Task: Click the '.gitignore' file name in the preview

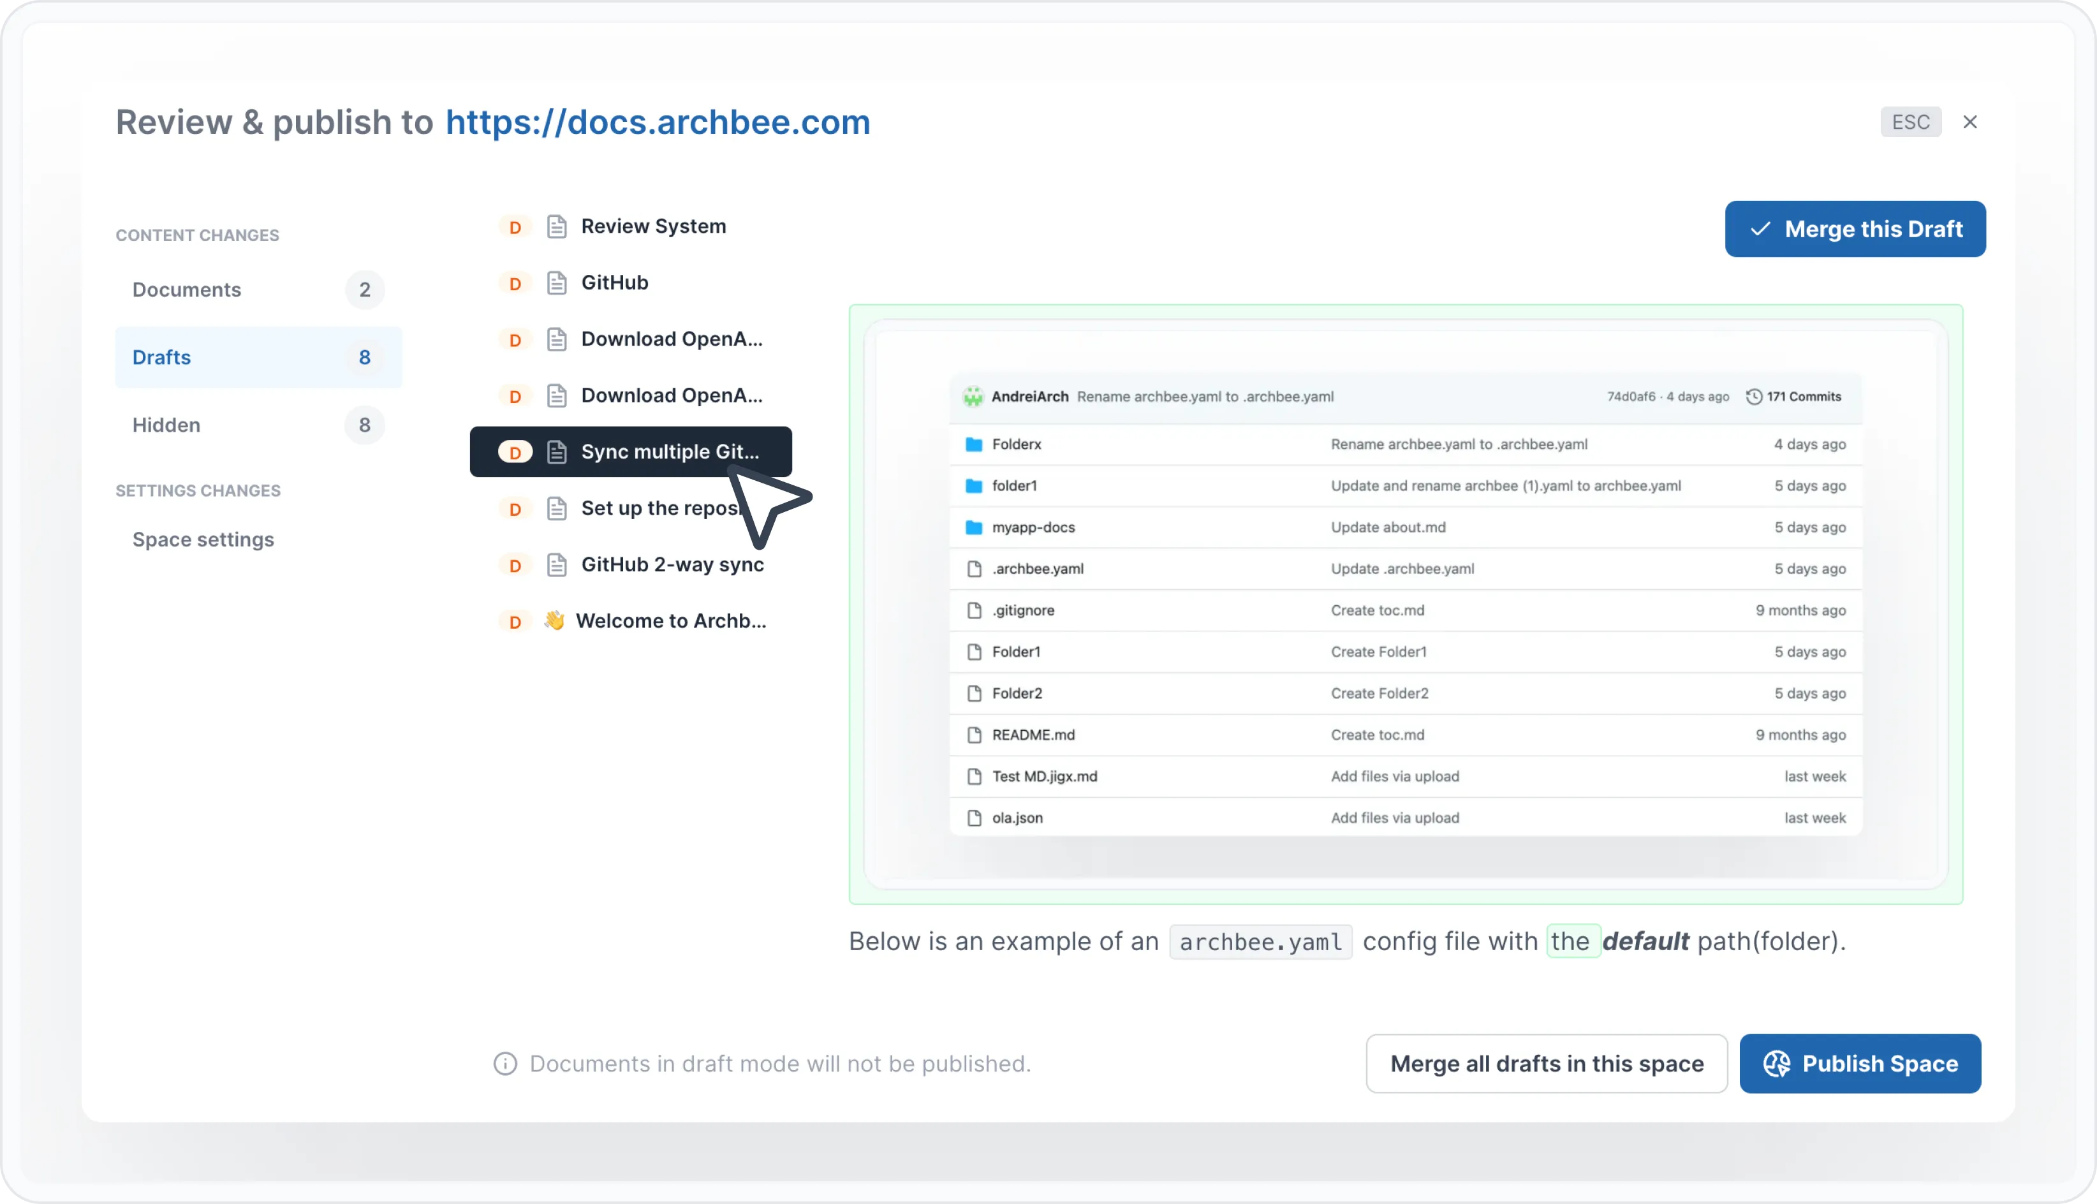Action: [1023, 610]
